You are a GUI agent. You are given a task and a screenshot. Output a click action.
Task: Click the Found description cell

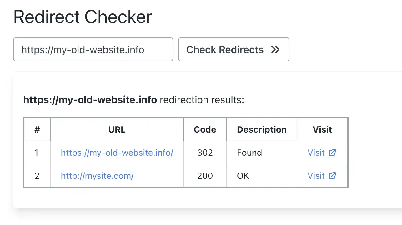[249, 152]
